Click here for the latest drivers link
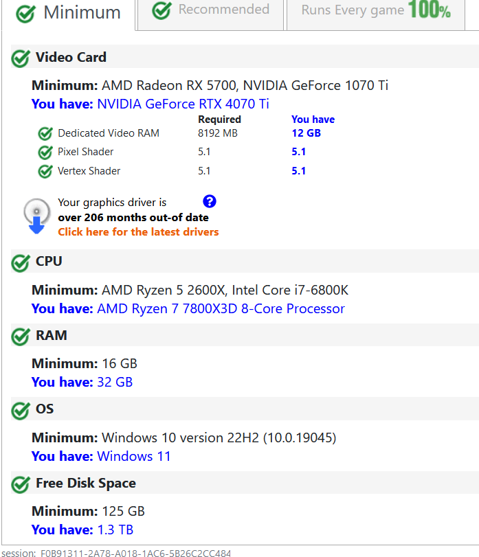Viewport: 479px width, 557px height. [138, 232]
